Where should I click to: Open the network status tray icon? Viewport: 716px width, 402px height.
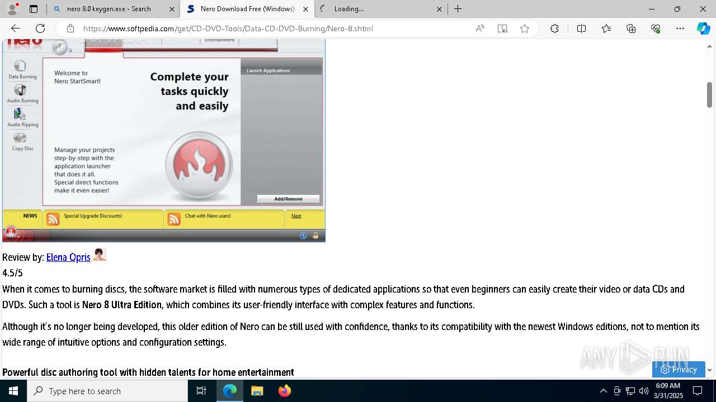[x=630, y=391]
